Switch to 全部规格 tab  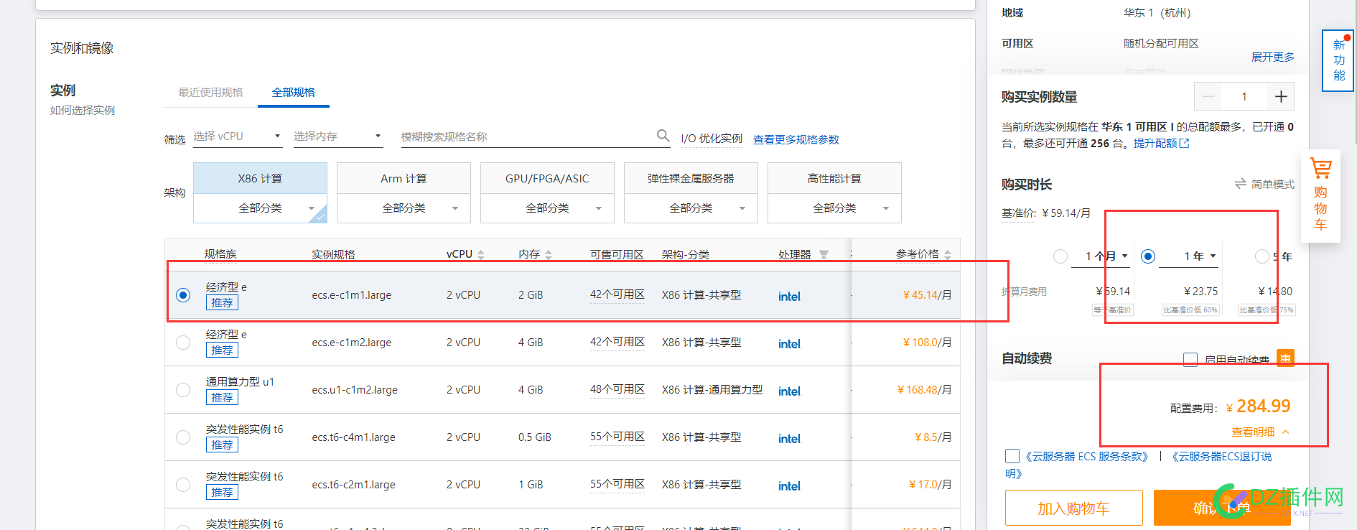[x=293, y=92]
